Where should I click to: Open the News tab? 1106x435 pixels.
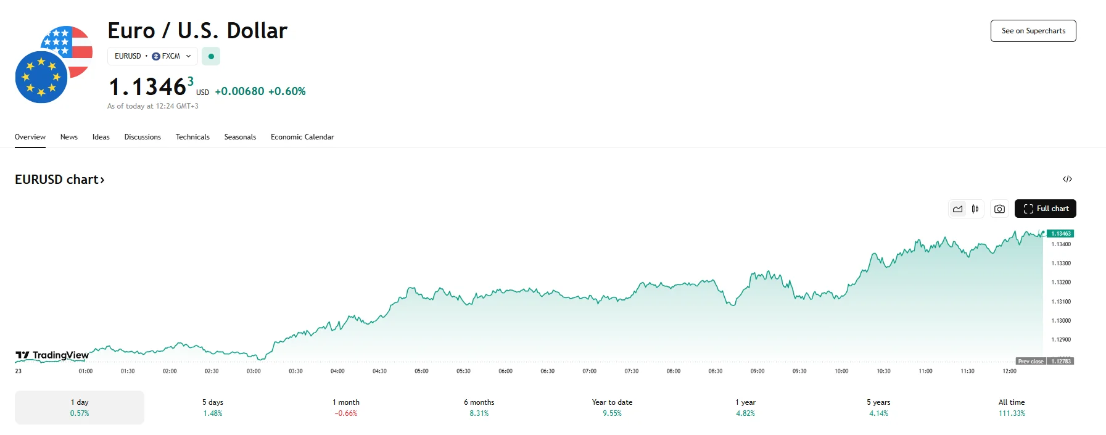(x=69, y=137)
